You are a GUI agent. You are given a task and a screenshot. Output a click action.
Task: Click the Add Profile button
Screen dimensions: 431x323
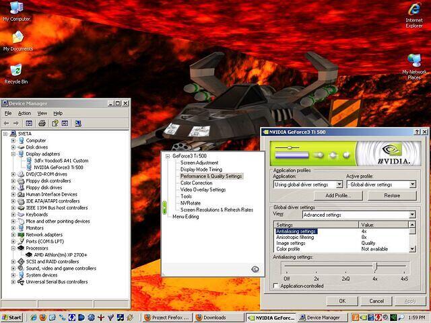338,196
